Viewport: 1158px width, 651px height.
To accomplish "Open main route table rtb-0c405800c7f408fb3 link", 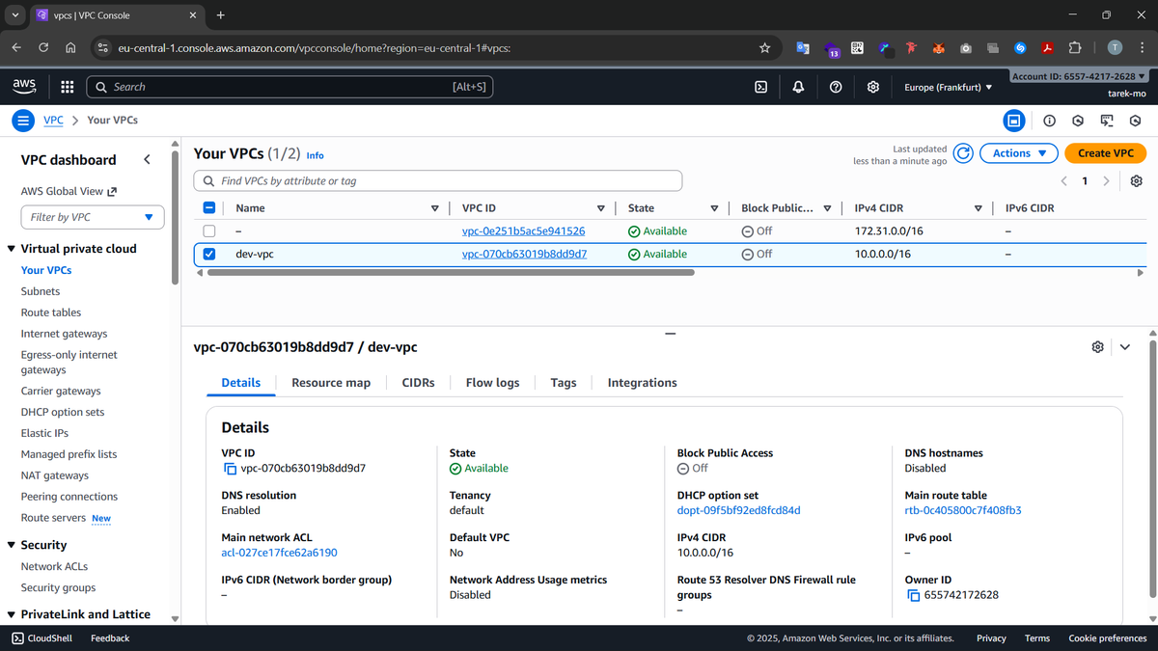I will 962,510.
